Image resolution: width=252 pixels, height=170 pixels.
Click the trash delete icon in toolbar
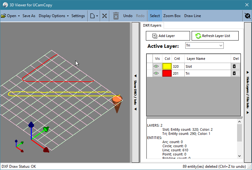pyautogui.click(x=116, y=16)
